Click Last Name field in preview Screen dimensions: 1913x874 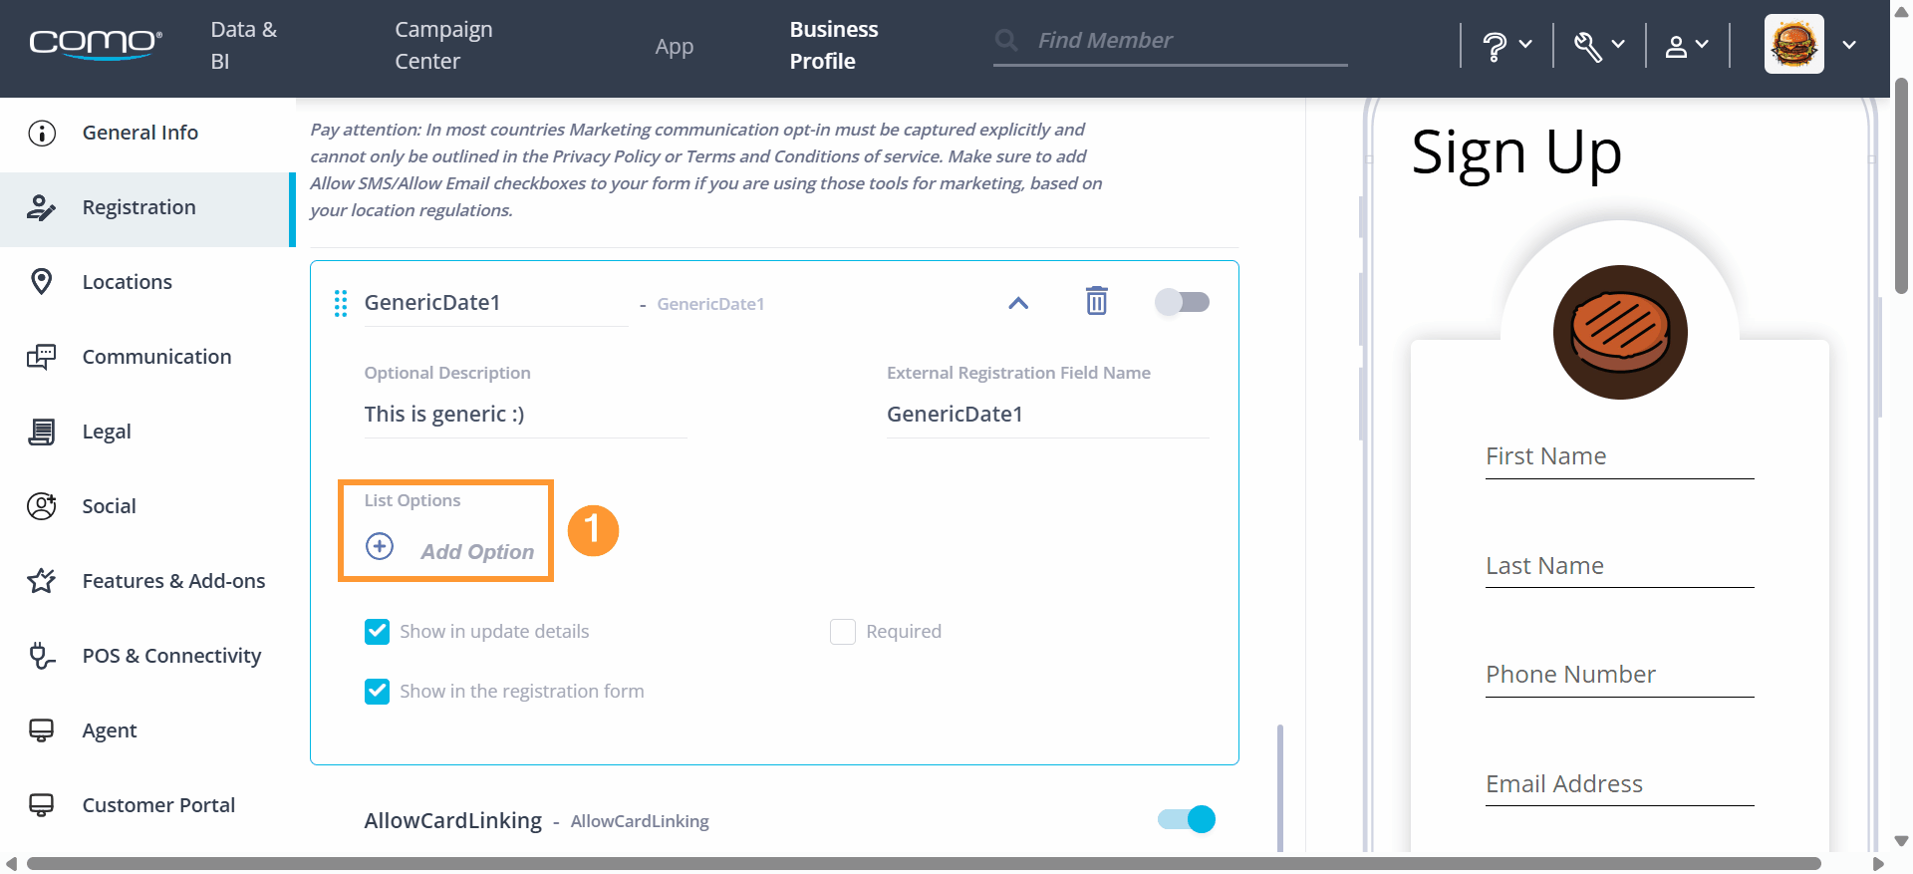coord(1619,566)
